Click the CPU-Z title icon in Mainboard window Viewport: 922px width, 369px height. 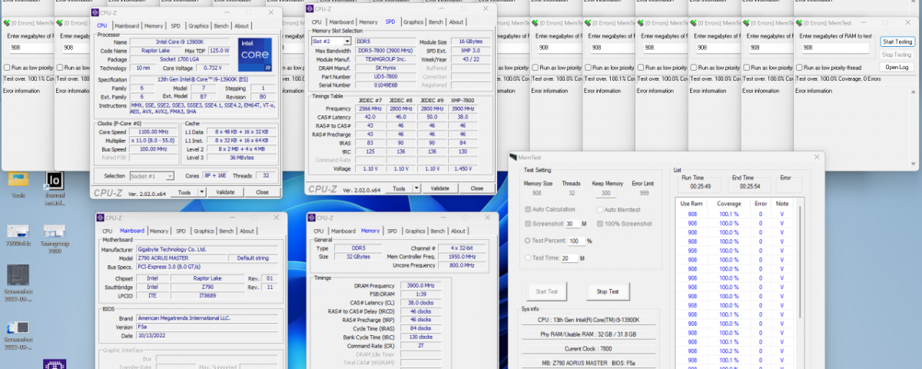point(101,217)
